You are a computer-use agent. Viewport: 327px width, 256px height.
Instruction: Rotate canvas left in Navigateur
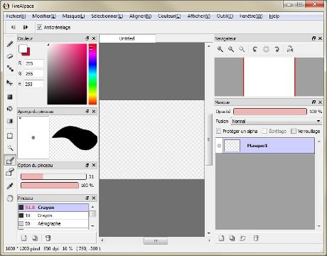[255, 49]
